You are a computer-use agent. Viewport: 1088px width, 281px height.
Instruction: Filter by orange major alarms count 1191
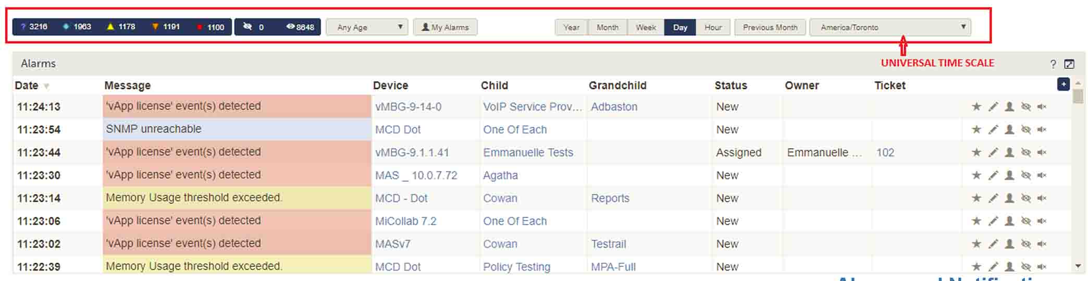point(166,27)
